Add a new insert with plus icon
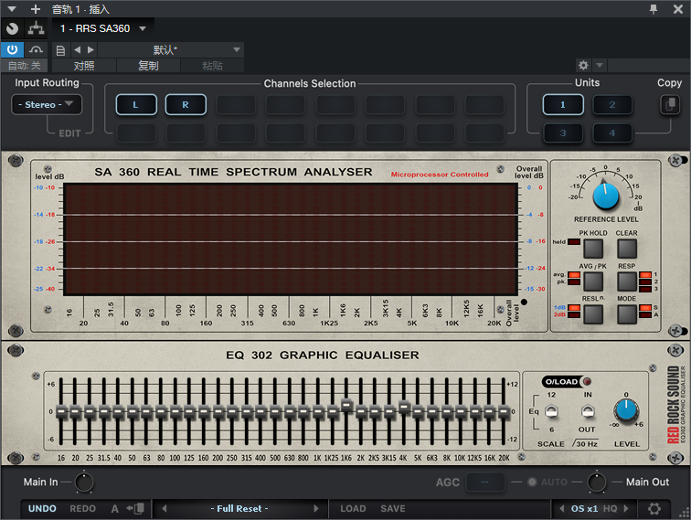This screenshot has height=520, width=691. coord(36,9)
